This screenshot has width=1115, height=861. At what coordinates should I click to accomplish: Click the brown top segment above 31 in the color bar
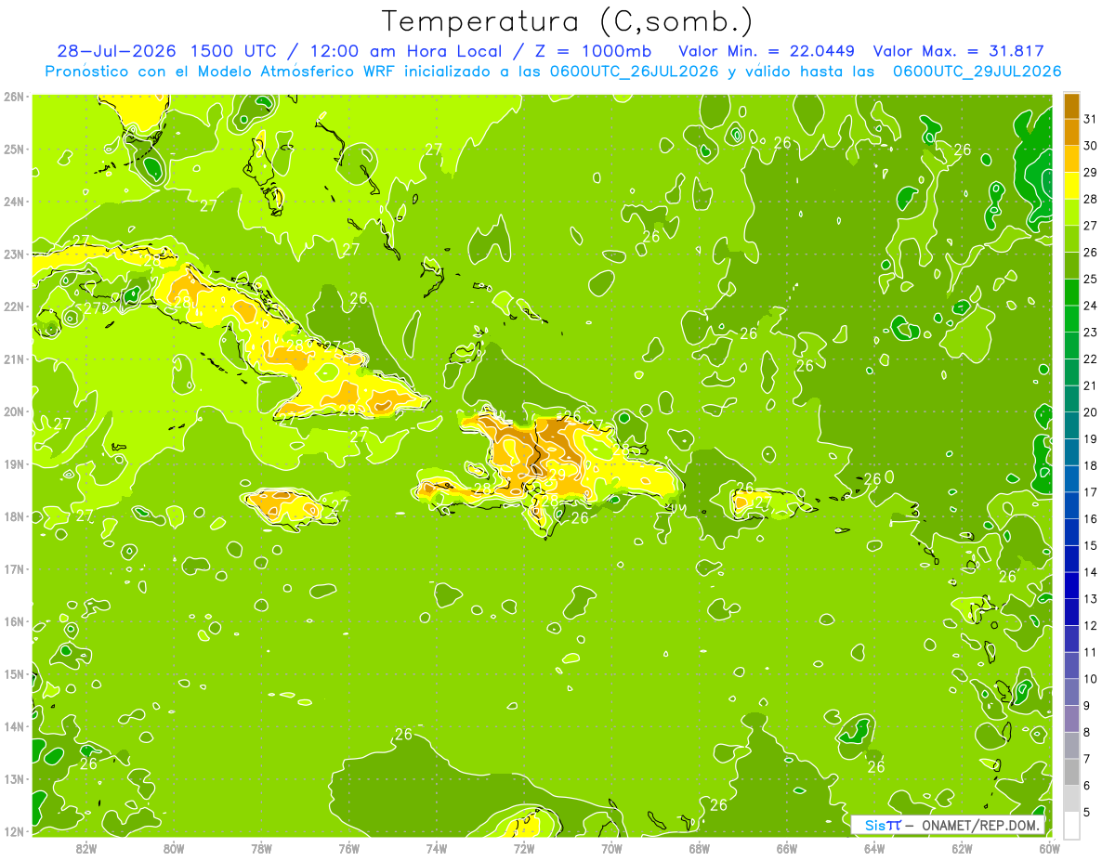[1071, 106]
